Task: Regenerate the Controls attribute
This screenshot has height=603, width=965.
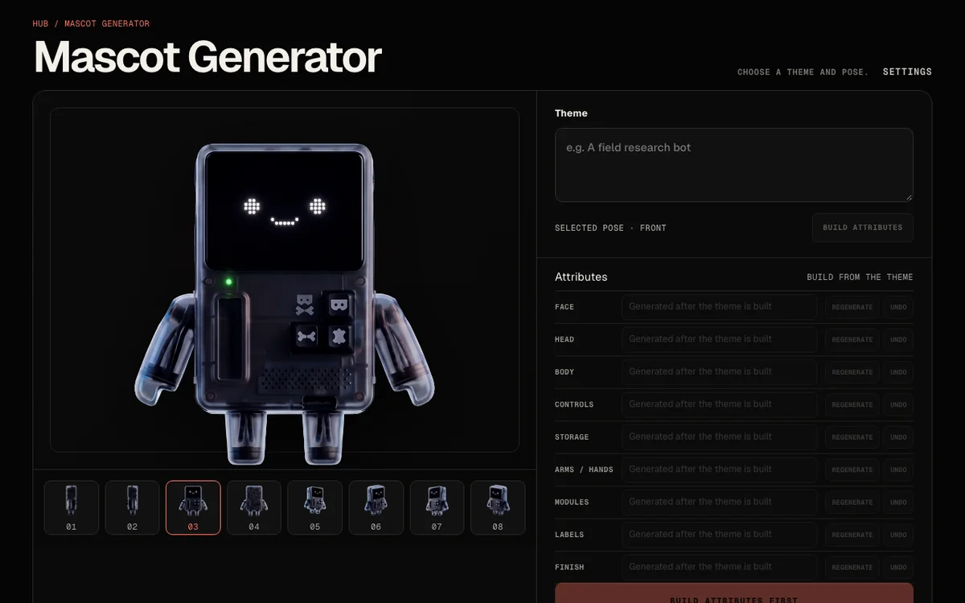Action: (852, 404)
